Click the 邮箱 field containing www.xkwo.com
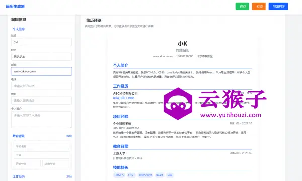This screenshot has width=302, height=181. pos(41,71)
